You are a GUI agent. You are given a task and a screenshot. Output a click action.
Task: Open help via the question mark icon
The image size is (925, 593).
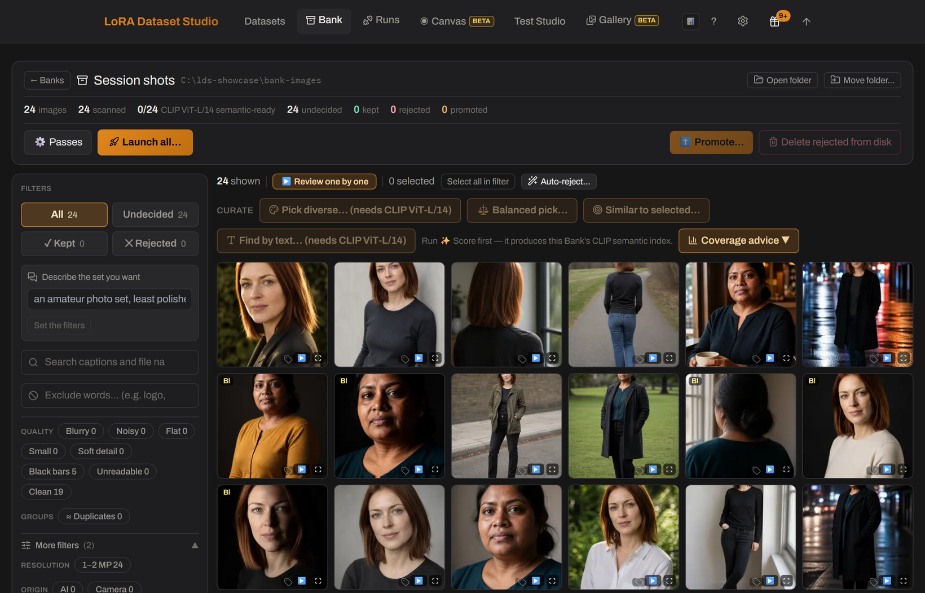pyautogui.click(x=713, y=21)
